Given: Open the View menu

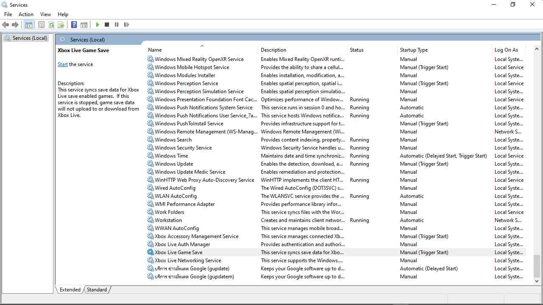Looking at the screenshot, I should [x=45, y=14].
